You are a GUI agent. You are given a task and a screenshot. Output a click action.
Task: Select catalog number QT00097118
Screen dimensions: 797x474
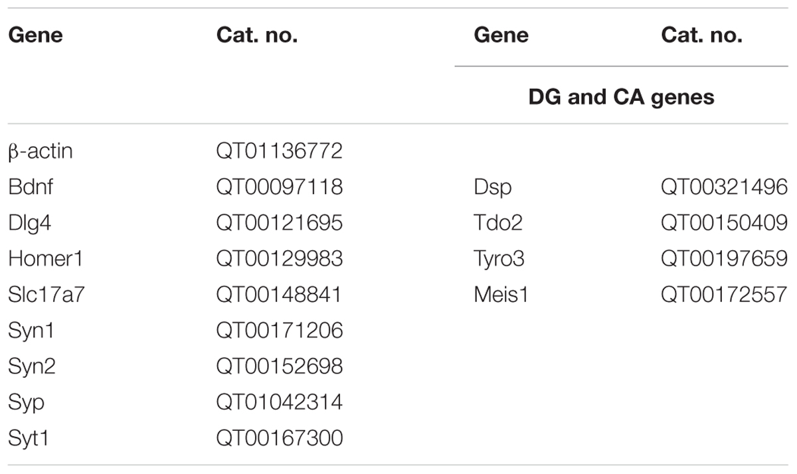[279, 187]
